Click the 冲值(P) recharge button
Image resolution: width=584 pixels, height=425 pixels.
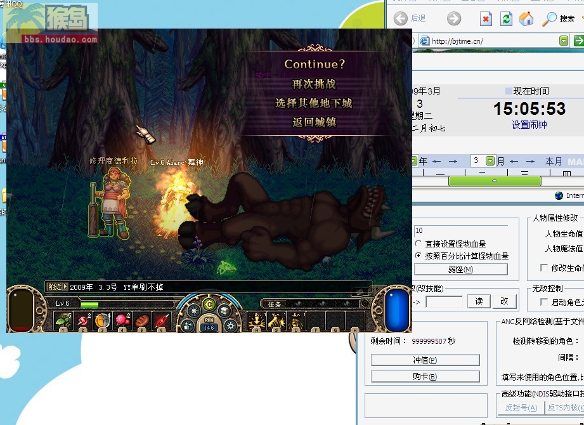(425, 360)
